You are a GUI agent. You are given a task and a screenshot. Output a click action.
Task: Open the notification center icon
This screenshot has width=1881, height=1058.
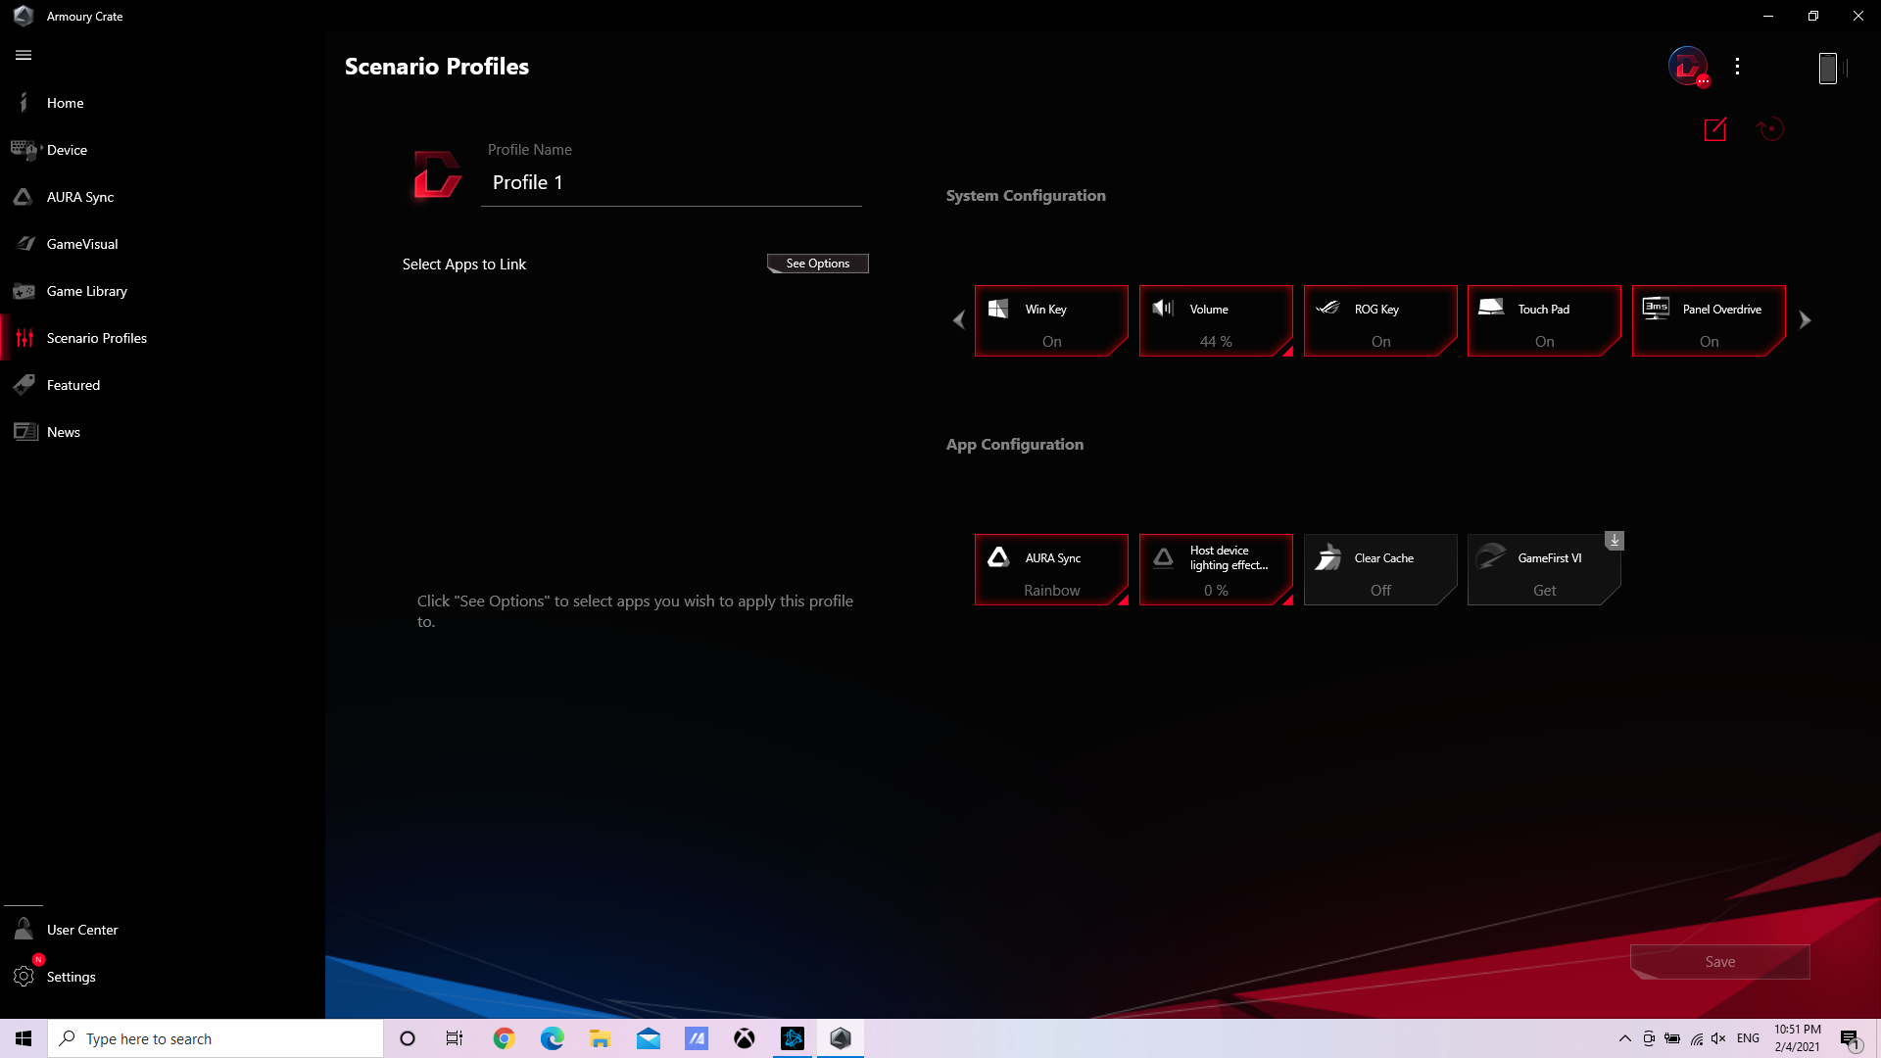coord(1850,1039)
